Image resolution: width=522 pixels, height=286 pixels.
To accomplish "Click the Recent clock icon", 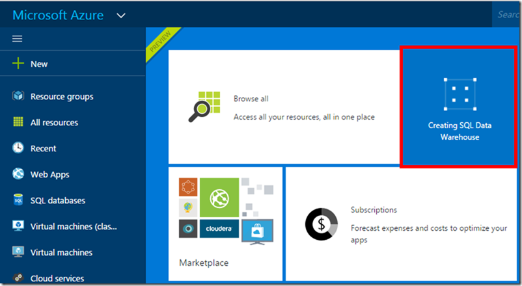I will pos(18,148).
